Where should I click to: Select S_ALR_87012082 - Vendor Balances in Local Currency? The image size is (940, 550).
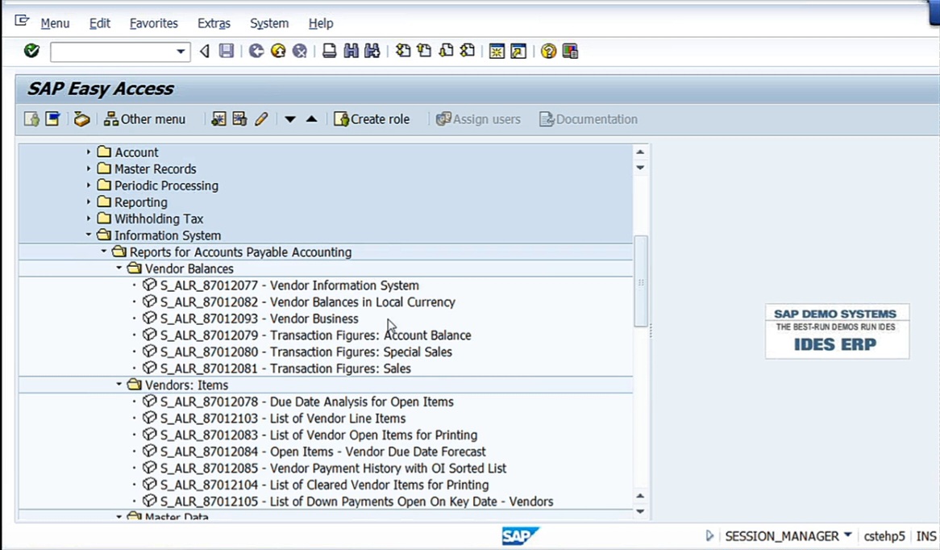(x=307, y=302)
